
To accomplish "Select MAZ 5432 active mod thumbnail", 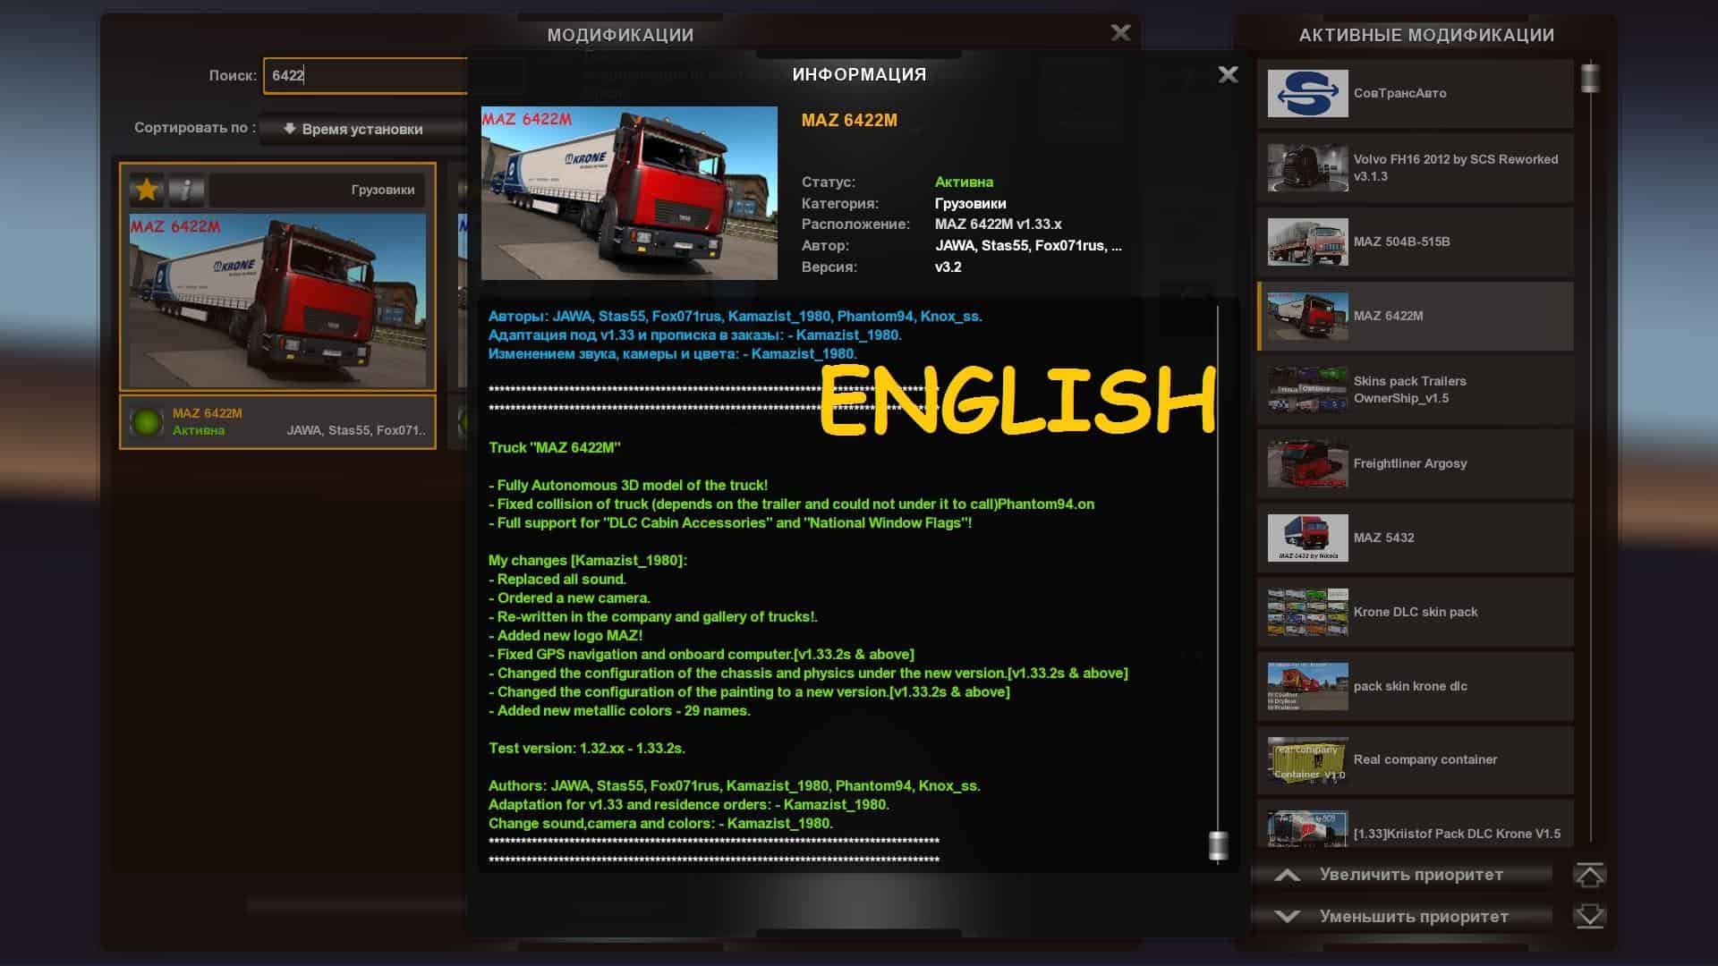I will 1307,538.
